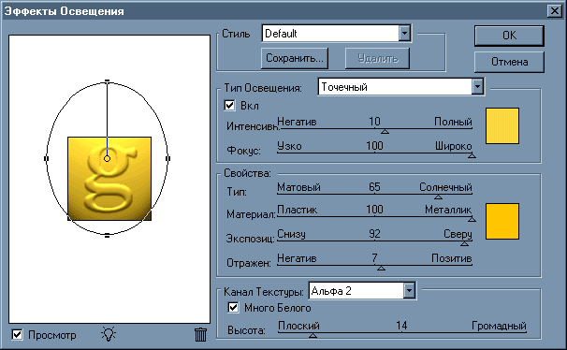Click the Материал slider thumb at Металлик
The height and width of the screenshot is (350, 567).
[x=472, y=219]
